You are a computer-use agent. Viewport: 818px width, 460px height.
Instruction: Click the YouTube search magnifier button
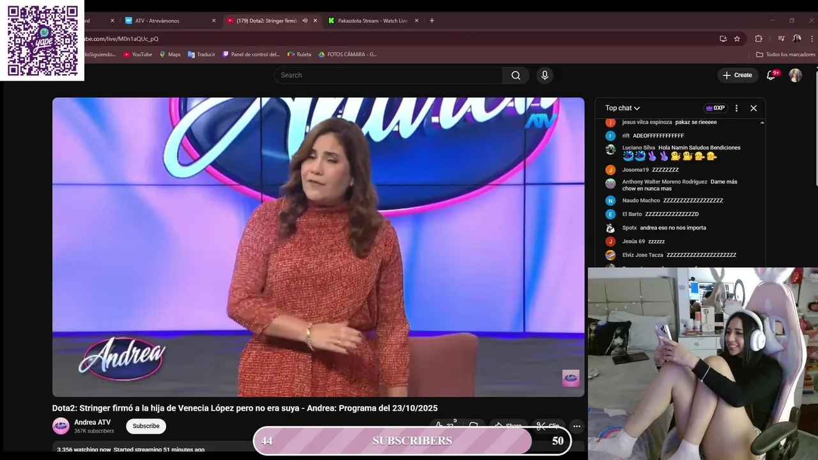516,75
